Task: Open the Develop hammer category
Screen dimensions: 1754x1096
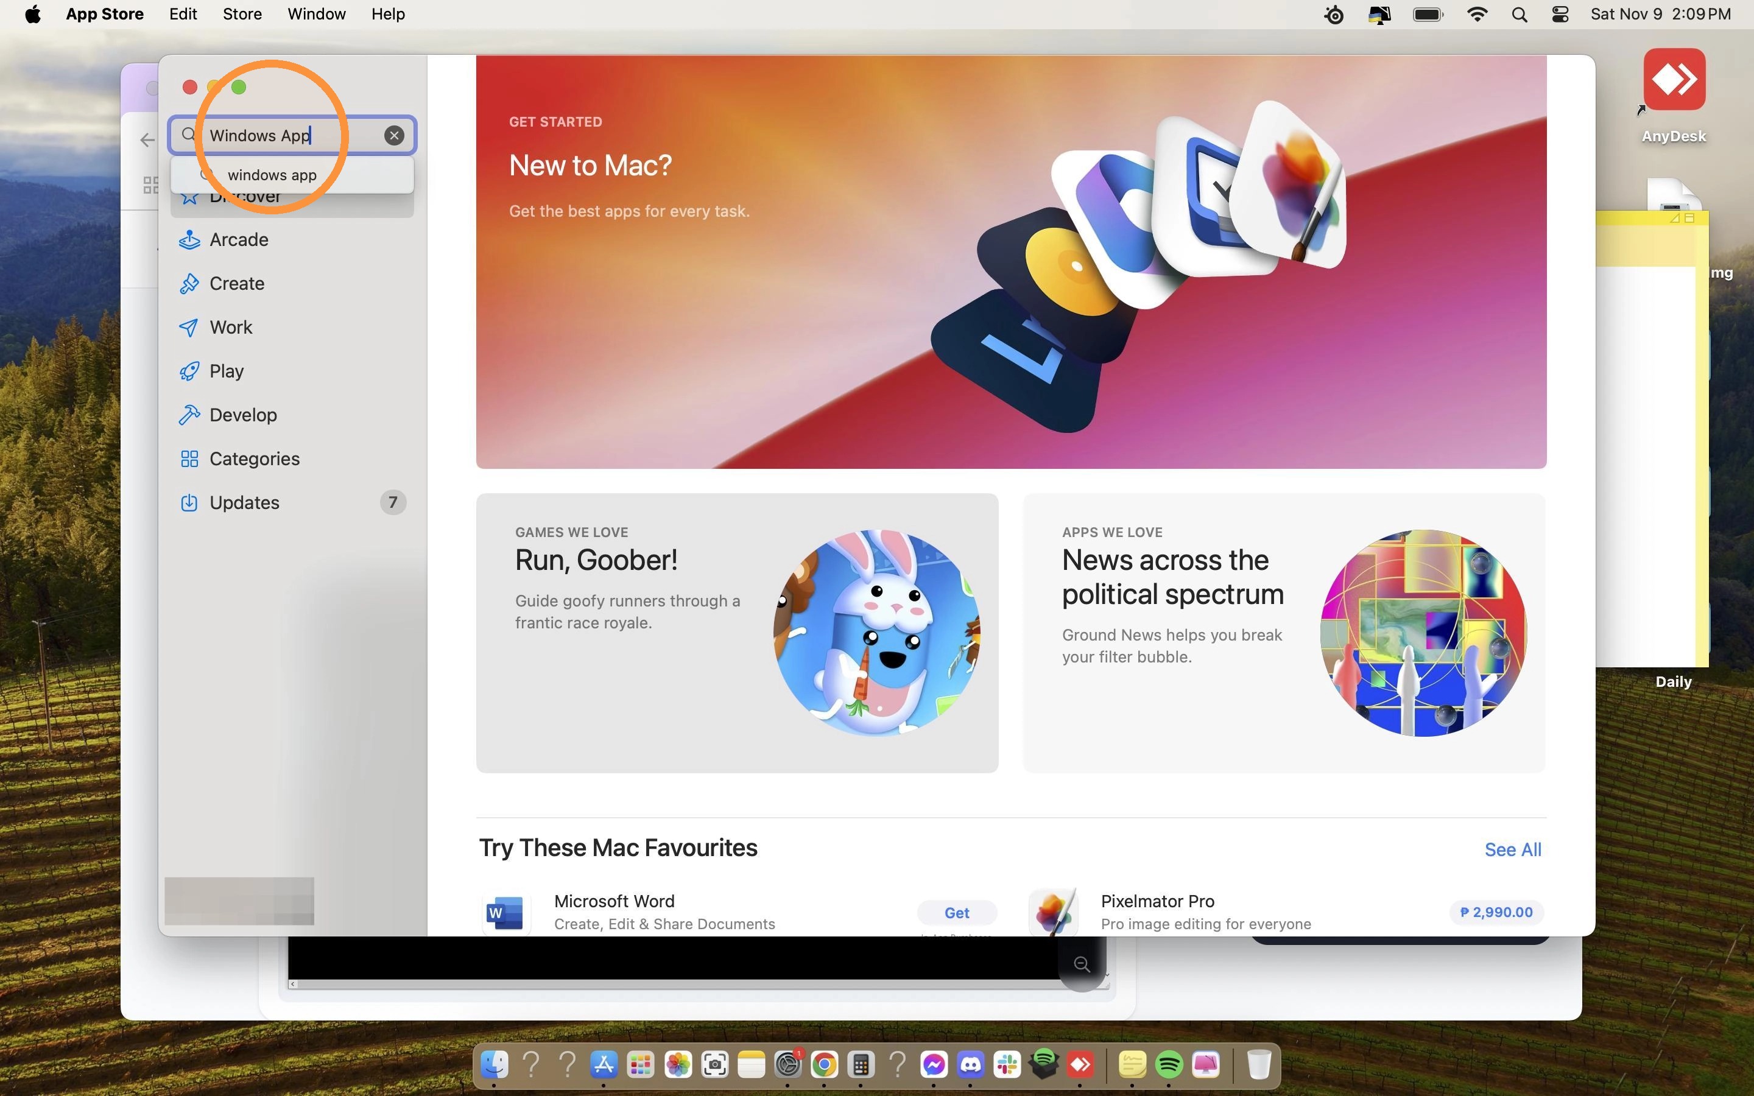Action: [x=292, y=415]
